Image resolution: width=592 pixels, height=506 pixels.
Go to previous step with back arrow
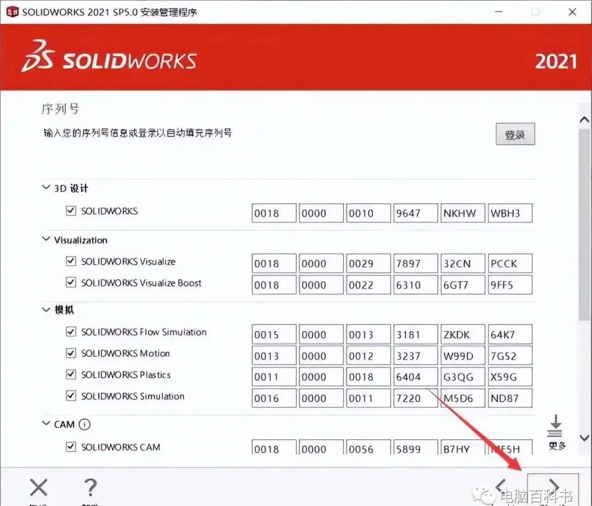[x=501, y=486]
